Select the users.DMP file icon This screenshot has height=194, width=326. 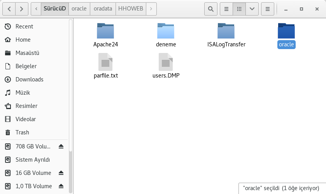pyautogui.click(x=166, y=62)
